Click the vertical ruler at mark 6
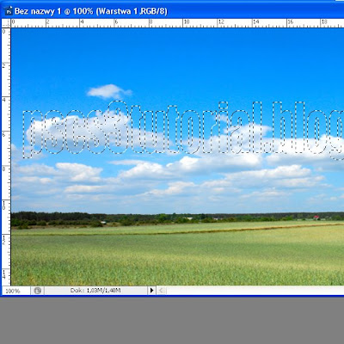 point(6,134)
